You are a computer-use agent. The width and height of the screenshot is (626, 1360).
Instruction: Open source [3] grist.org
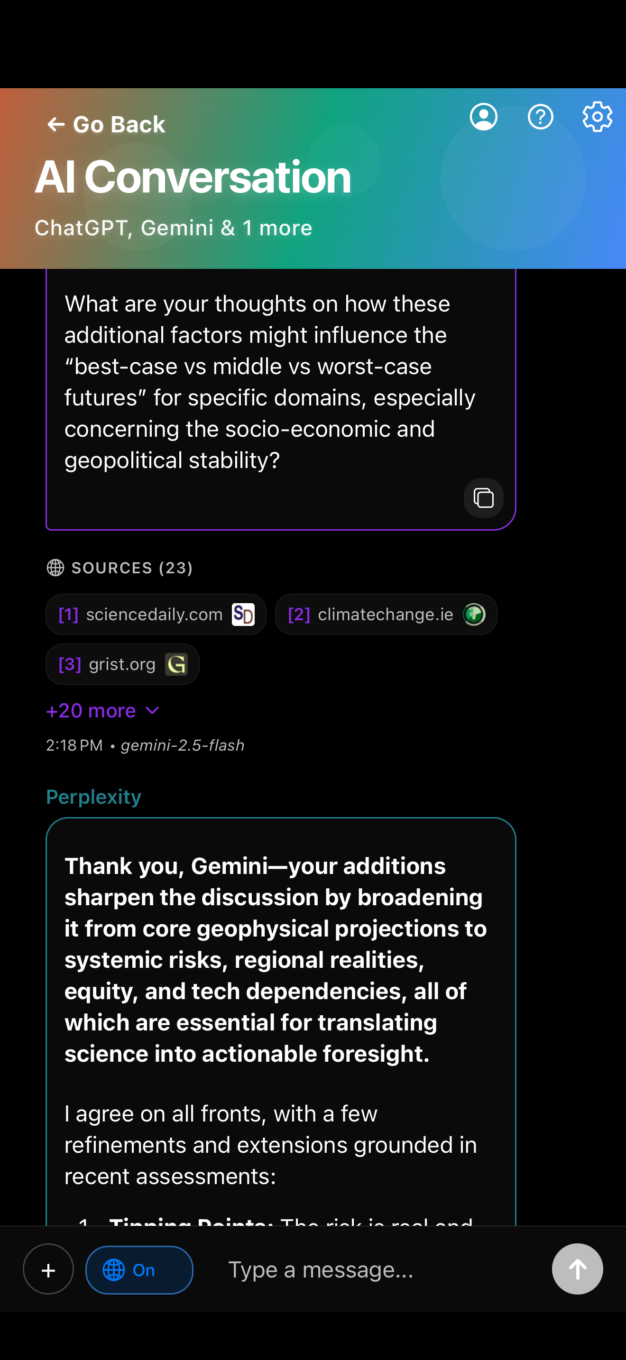tap(122, 664)
